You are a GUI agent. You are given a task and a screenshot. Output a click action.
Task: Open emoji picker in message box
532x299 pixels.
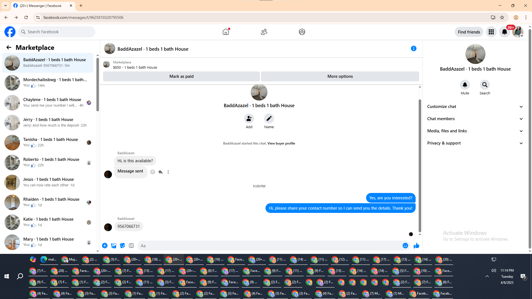[405, 246]
